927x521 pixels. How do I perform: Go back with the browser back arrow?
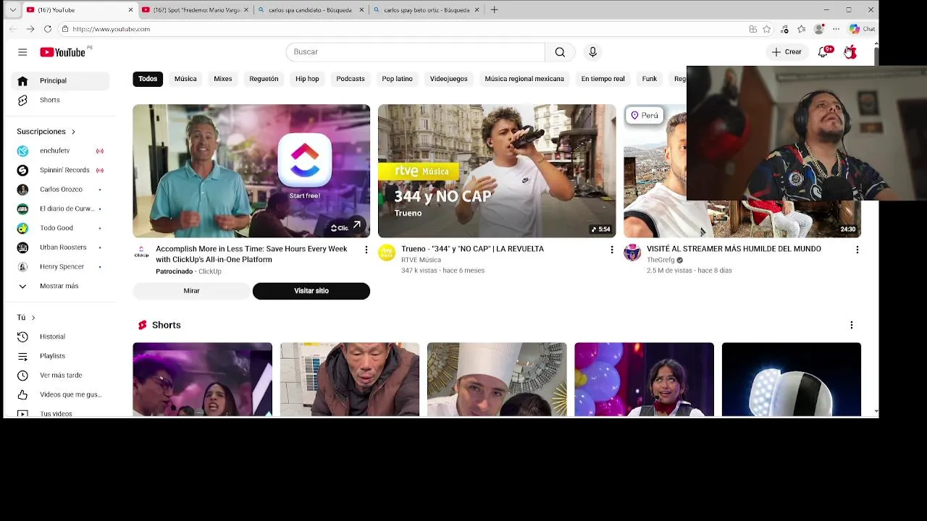(x=12, y=29)
